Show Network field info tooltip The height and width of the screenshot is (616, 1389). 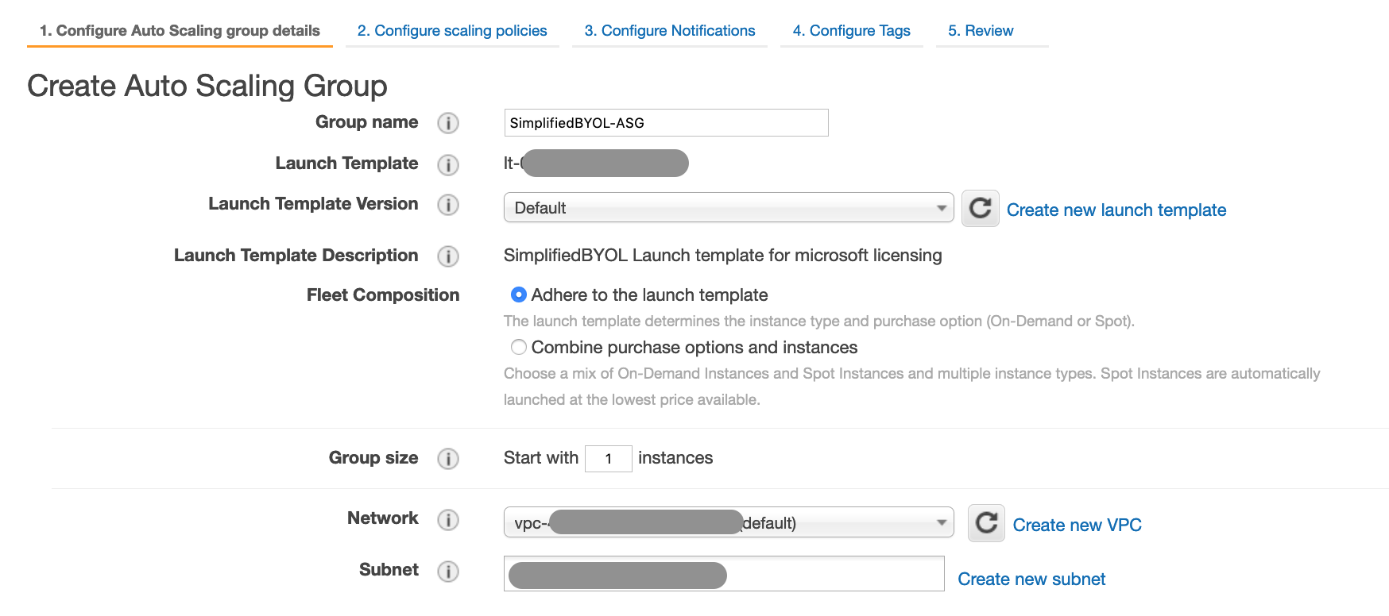point(448,519)
